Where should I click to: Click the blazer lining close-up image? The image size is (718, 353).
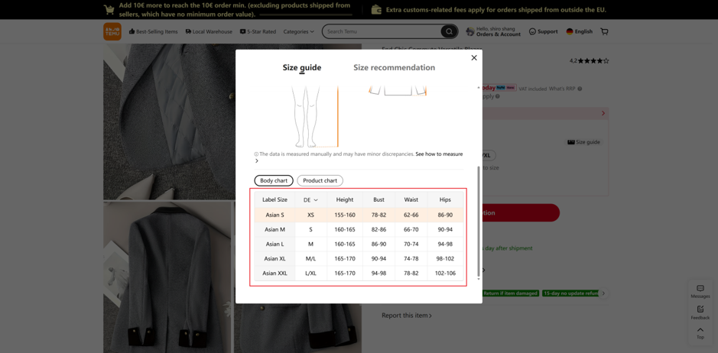click(170, 121)
